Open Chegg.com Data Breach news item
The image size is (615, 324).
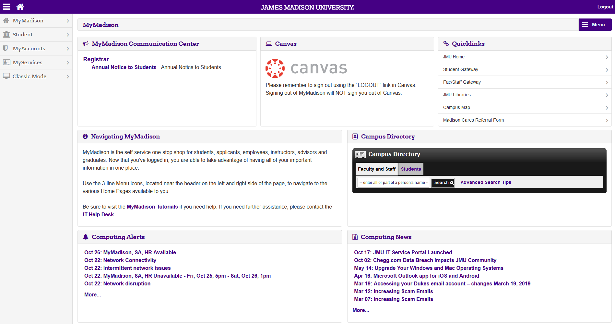pos(425,260)
